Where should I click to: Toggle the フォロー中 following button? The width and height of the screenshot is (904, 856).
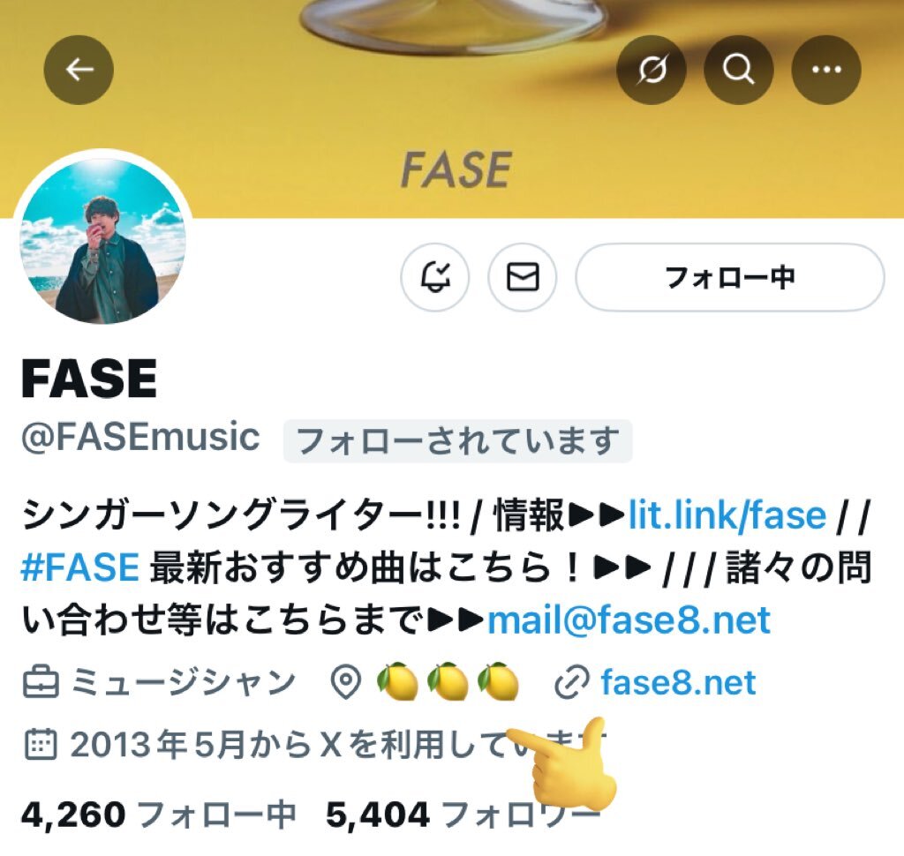(730, 277)
